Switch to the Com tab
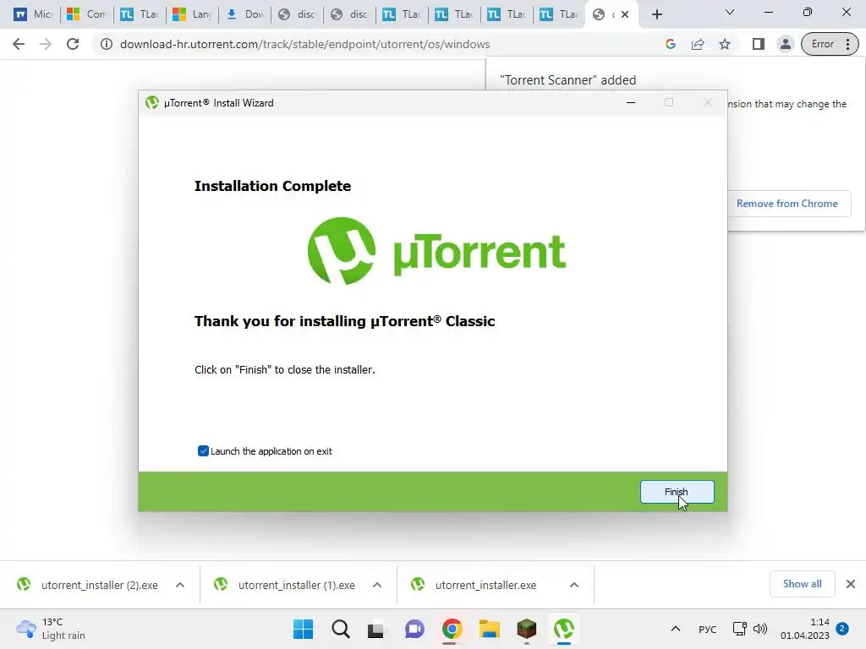The width and height of the screenshot is (866, 649). 87,14
